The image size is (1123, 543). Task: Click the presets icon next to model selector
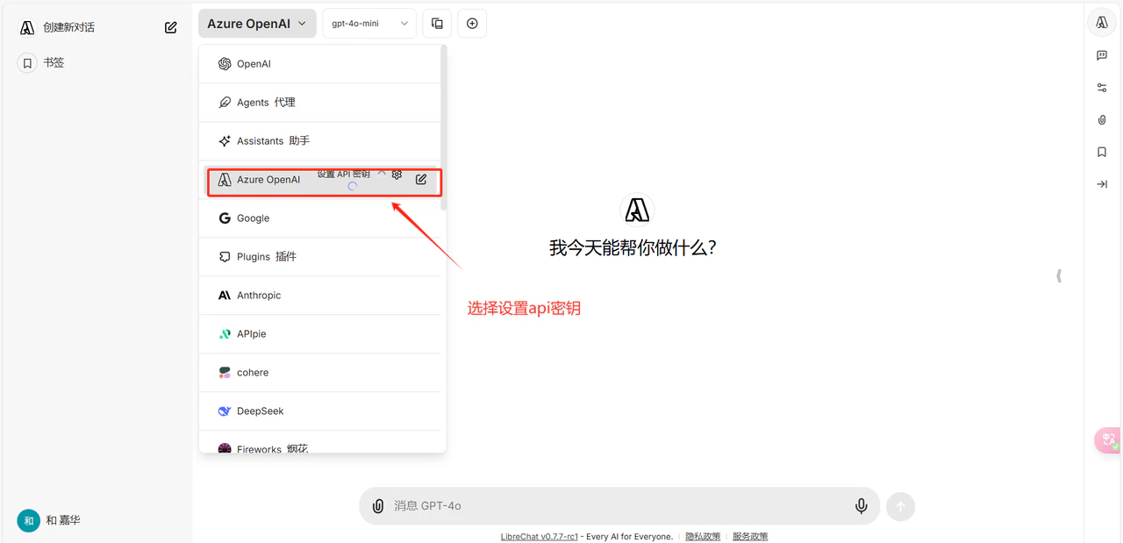tap(437, 24)
